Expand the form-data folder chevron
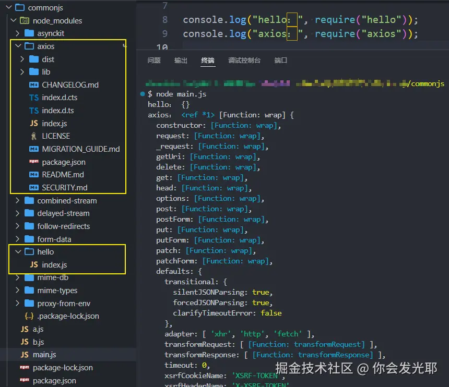This screenshot has width=449, height=387. (x=17, y=239)
